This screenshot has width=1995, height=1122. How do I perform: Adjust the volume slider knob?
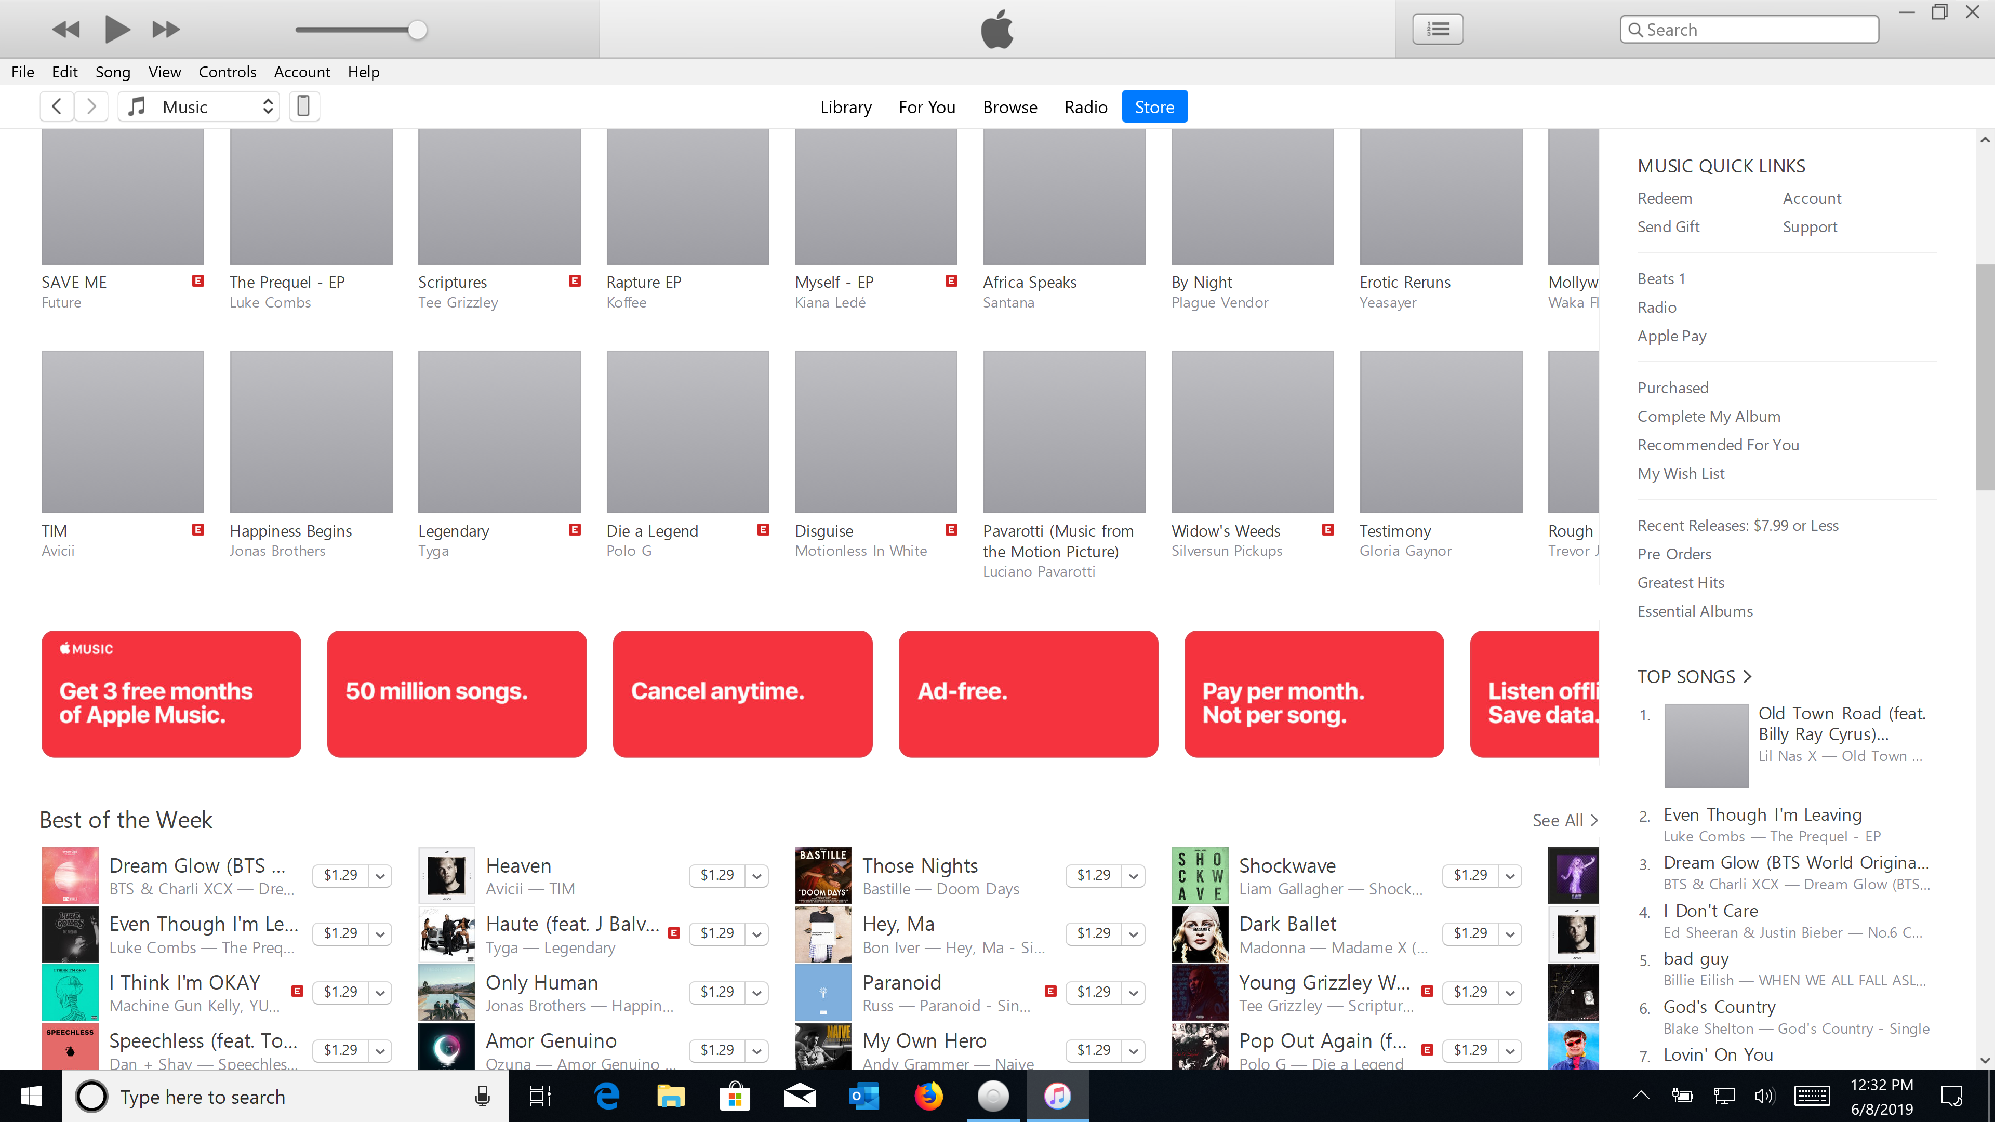pyautogui.click(x=417, y=30)
